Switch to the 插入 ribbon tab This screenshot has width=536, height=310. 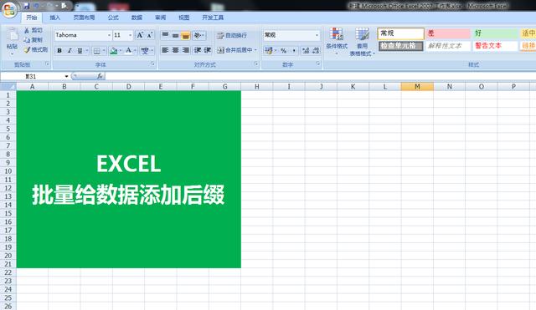tap(54, 18)
